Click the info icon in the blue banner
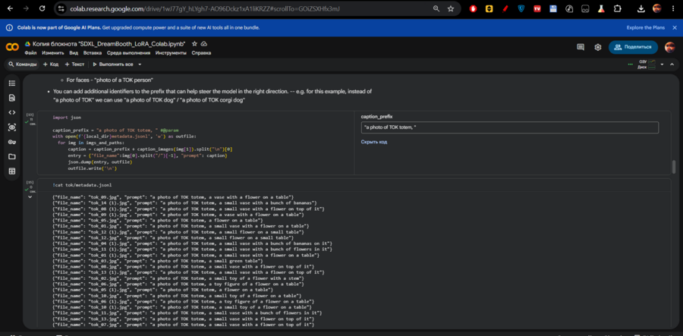 tap(9, 27)
